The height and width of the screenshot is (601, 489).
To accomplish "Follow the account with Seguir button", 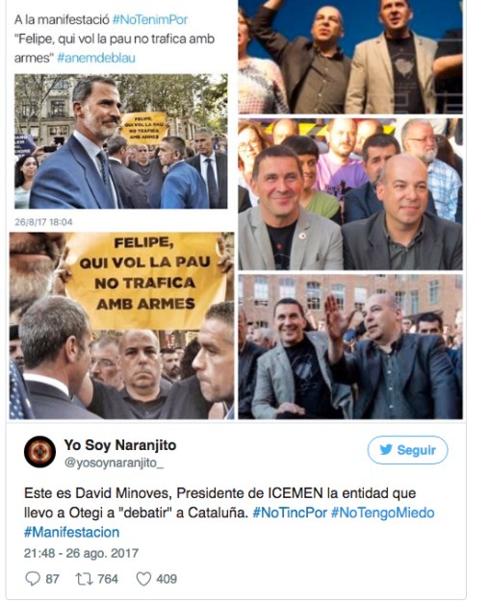I will (407, 450).
